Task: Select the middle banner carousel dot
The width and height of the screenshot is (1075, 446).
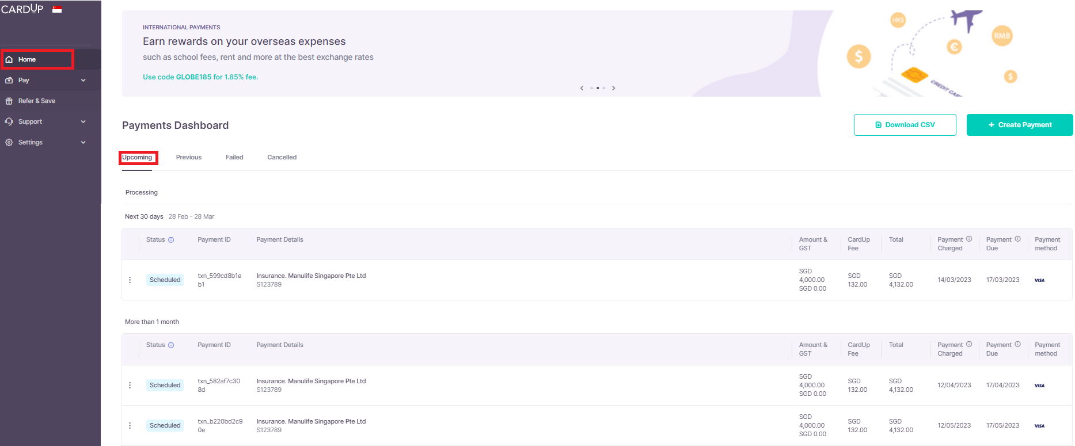Action: (598, 88)
